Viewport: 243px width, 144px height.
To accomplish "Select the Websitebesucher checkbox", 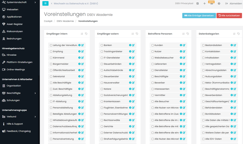I will [152, 58].
